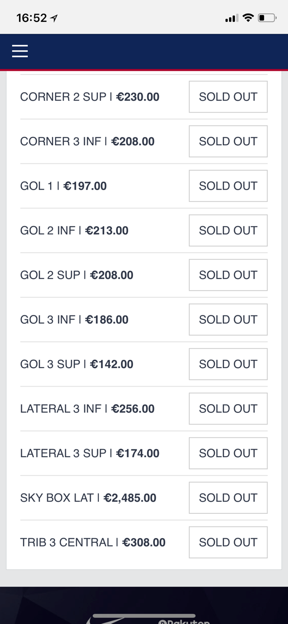The height and width of the screenshot is (624, 288).
Task: Select the TRIB 3 CENTRAL €308.00 label
Action: (93, 543)
